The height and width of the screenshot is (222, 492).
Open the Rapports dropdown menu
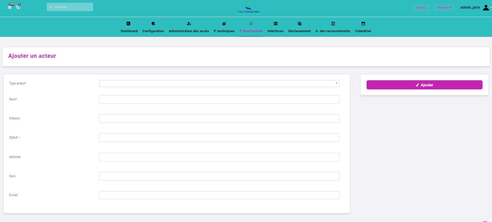444,8
